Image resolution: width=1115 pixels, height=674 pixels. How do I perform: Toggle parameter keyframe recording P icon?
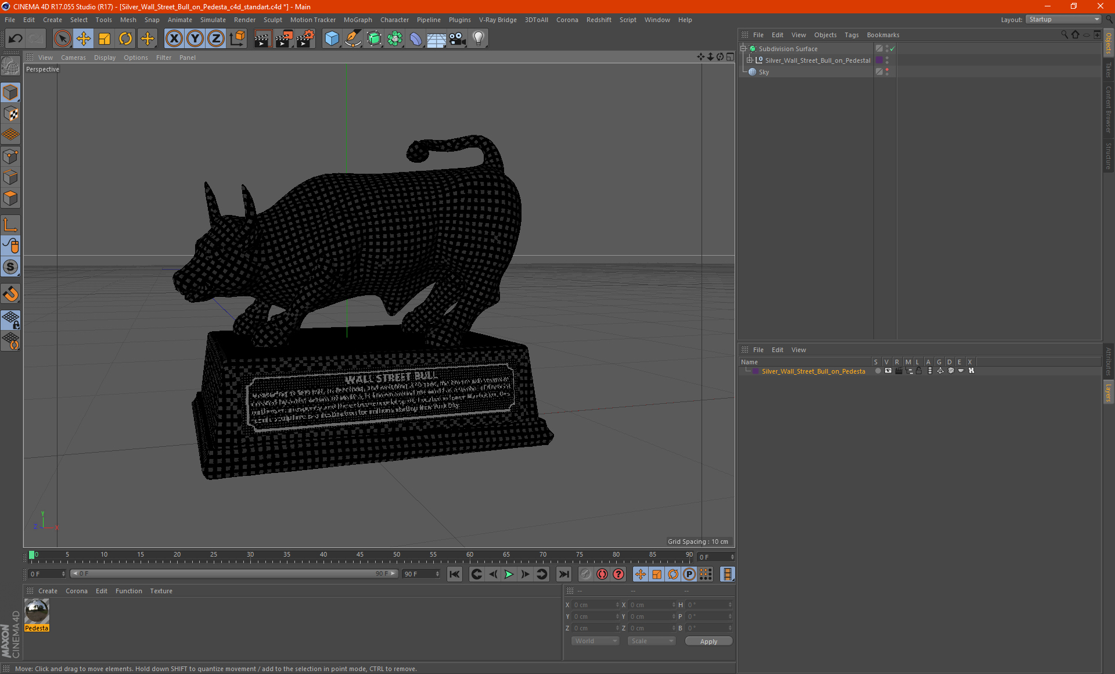click(689, 574)
